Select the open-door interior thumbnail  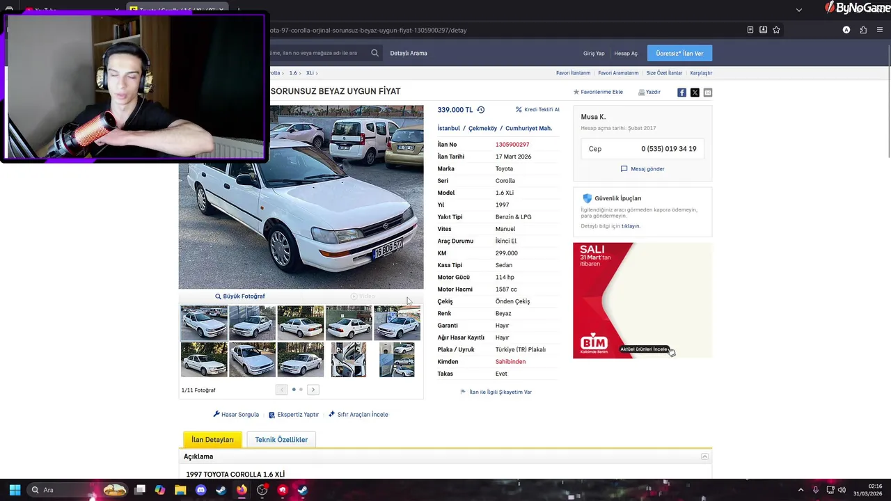349,360
